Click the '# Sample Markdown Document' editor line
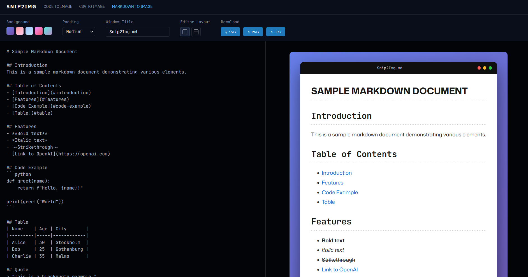Image resolution: width=528 pixels, height=277 pixels. click(42, 52)
